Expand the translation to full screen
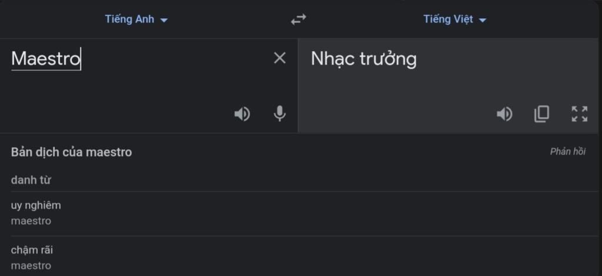The width and height of the screenshot is (602, 276). 579,114
